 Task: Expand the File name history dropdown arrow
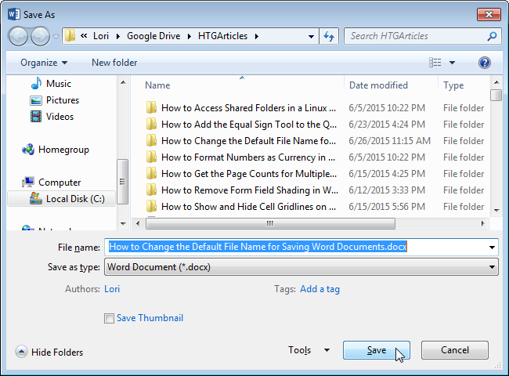click(x=492, y=247)
